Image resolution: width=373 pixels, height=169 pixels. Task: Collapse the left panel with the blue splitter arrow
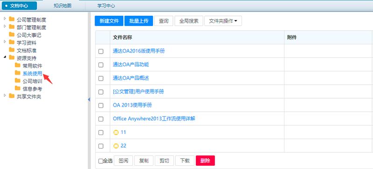[89, 99]
